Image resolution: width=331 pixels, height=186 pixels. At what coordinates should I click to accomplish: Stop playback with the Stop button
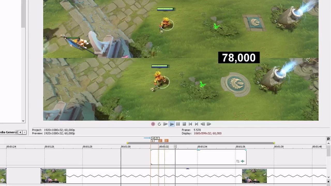click(x=184, y=124)
